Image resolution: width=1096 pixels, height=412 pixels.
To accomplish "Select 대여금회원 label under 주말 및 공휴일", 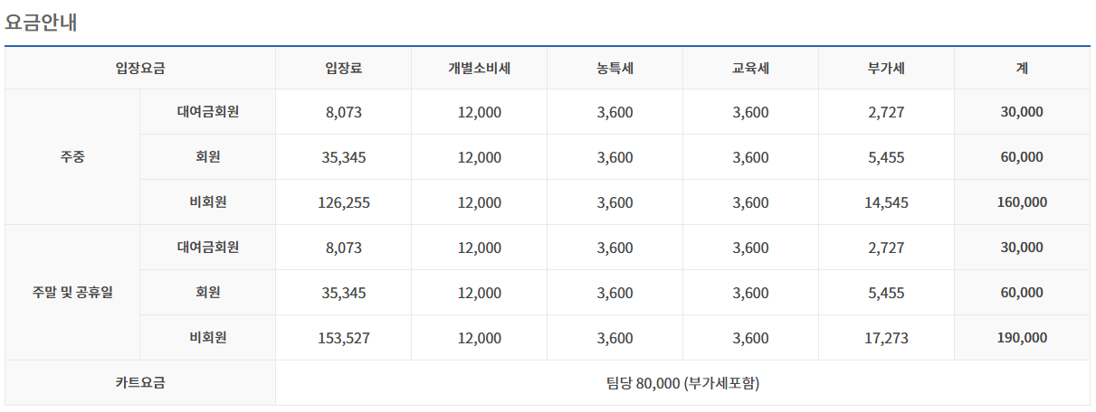I will coord(207,248).
